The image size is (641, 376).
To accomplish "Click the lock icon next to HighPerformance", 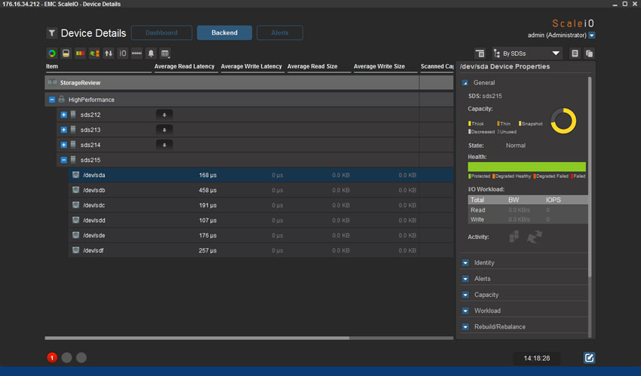I will click(x=61, y=99).
